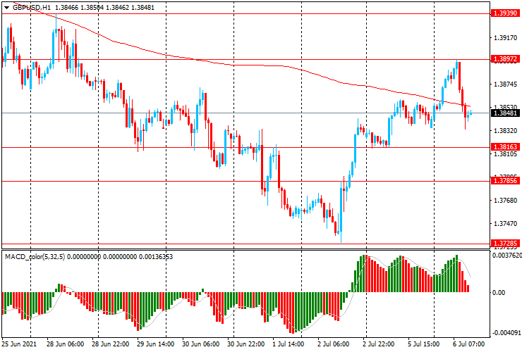Click the 1.38105 price scale value
522x352 pixels.
click(x=505, y=154)
